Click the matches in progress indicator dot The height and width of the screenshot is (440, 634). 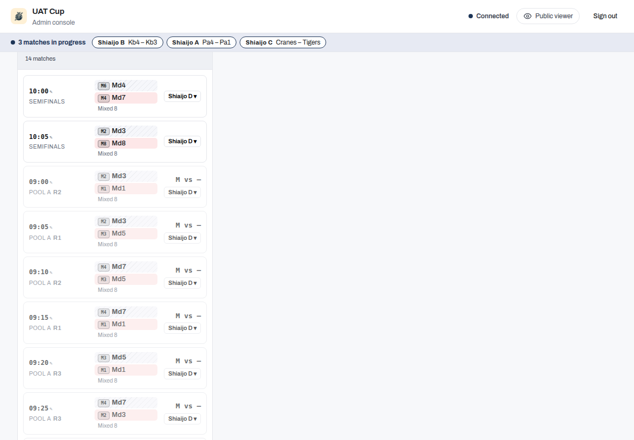coord(13,42)
